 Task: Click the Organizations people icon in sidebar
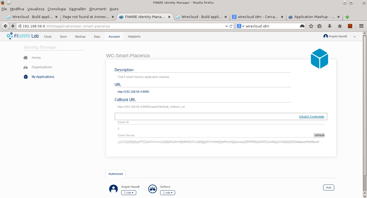point(26,67)
